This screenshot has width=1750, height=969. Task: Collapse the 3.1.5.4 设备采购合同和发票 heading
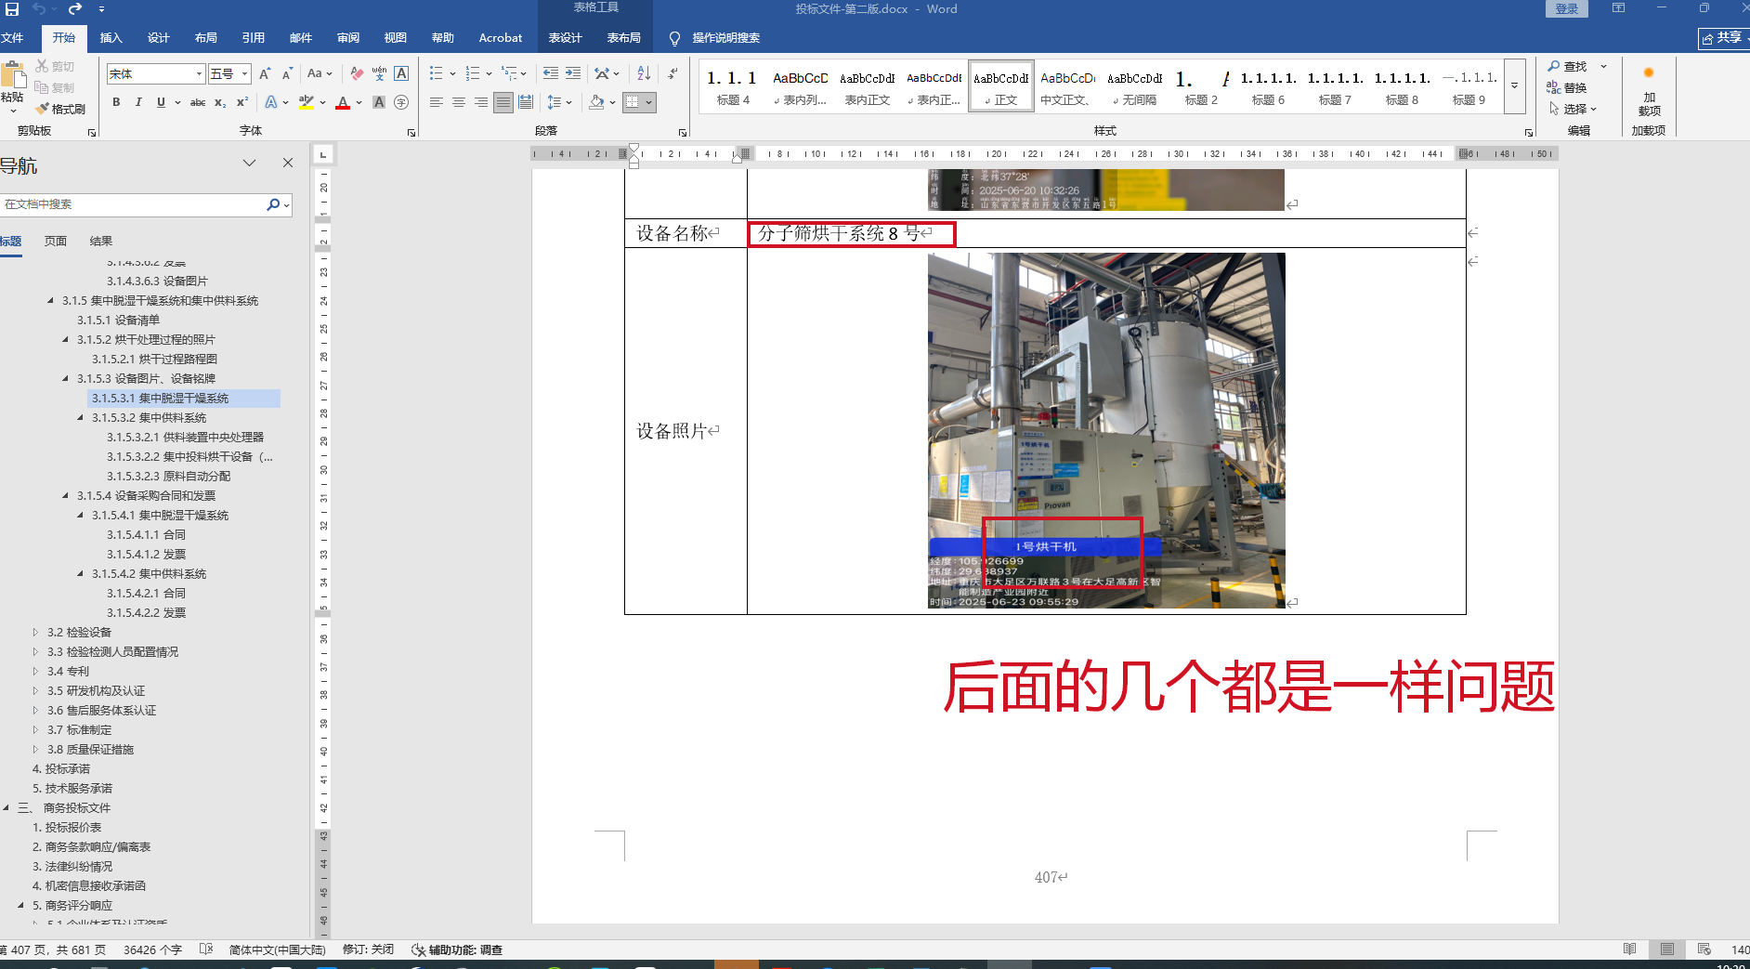65,496
